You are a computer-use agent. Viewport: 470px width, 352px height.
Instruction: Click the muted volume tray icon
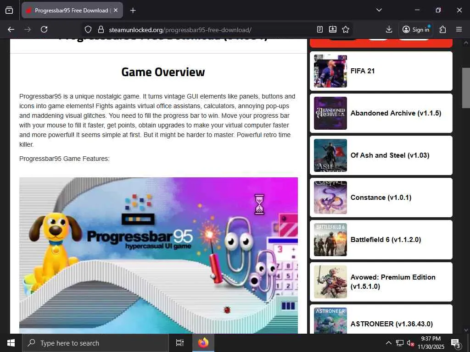410,343
